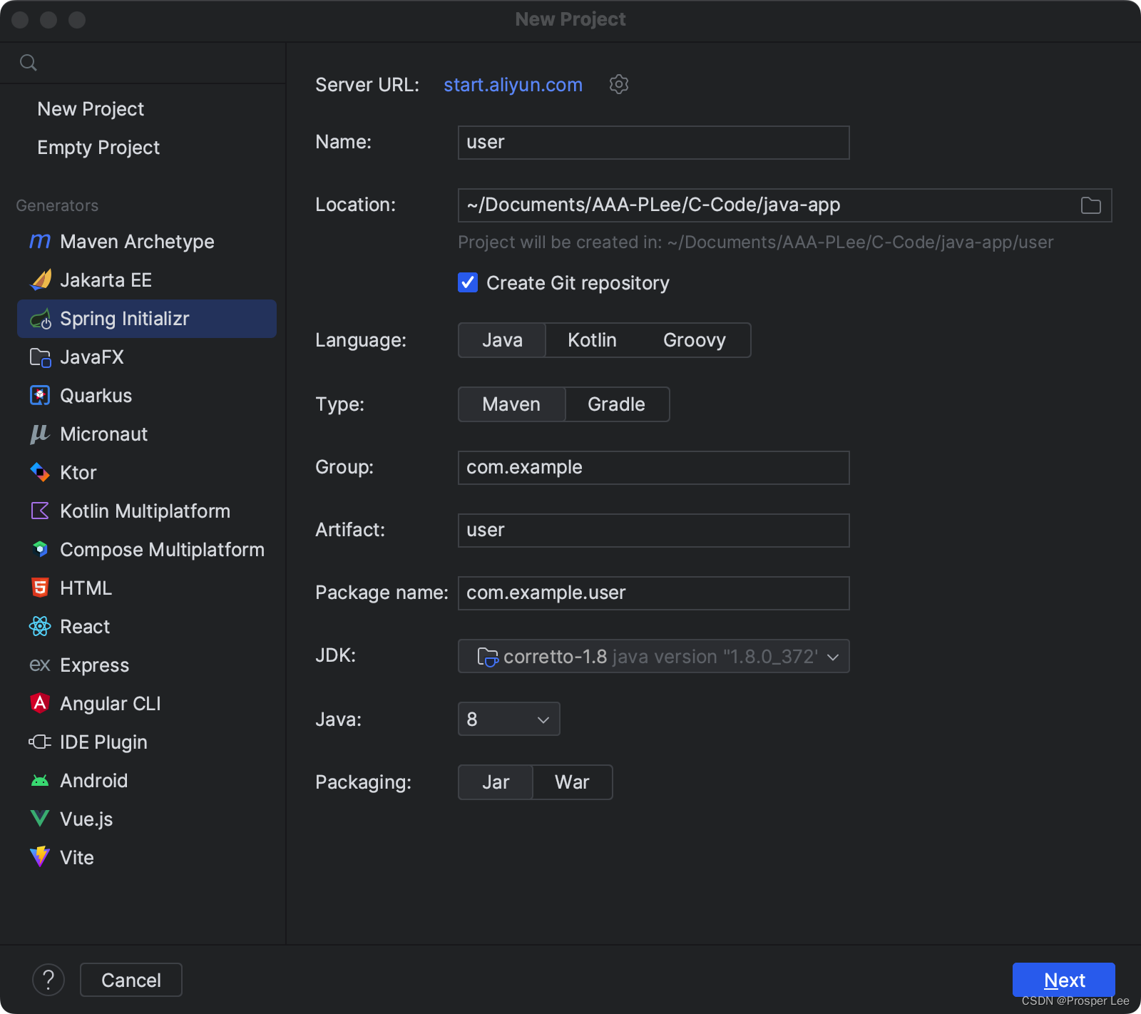Click the Vite lightning icon
The image size is (1141, 1014).
click(40, 856)
